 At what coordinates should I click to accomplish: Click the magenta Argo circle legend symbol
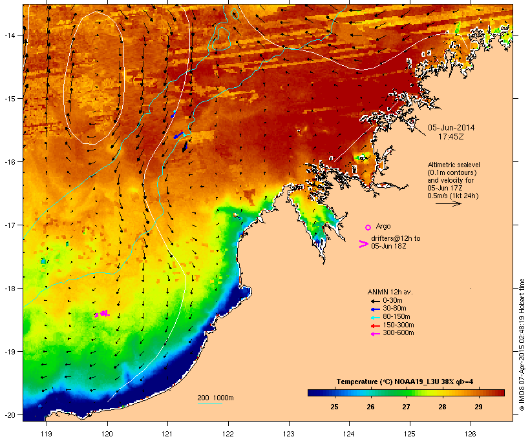point(368,227)
